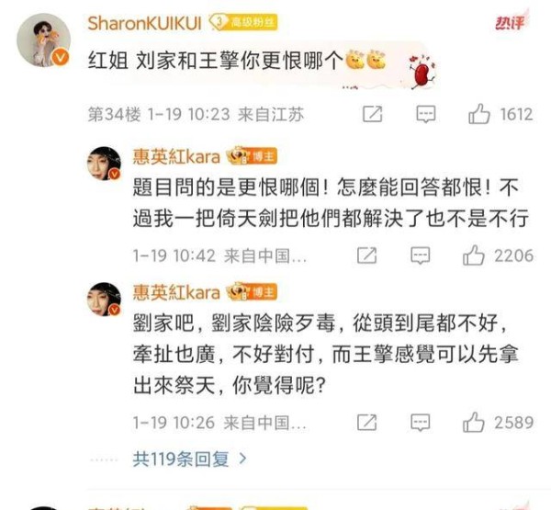The width and height of the screenshot is (551, 510).
Task: Tap the chevron next to 共119条回复
Action: coord(242,459)
